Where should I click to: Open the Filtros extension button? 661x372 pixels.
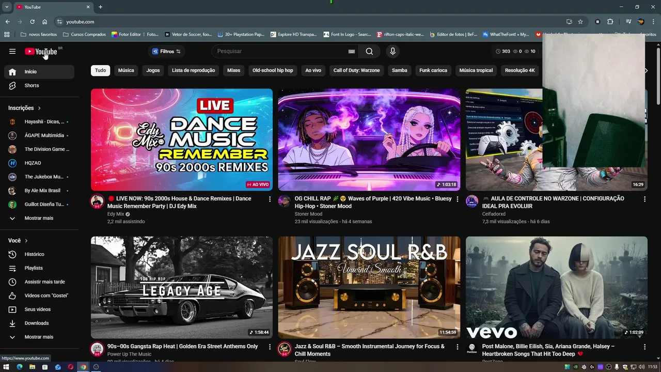tap(166, 51)
